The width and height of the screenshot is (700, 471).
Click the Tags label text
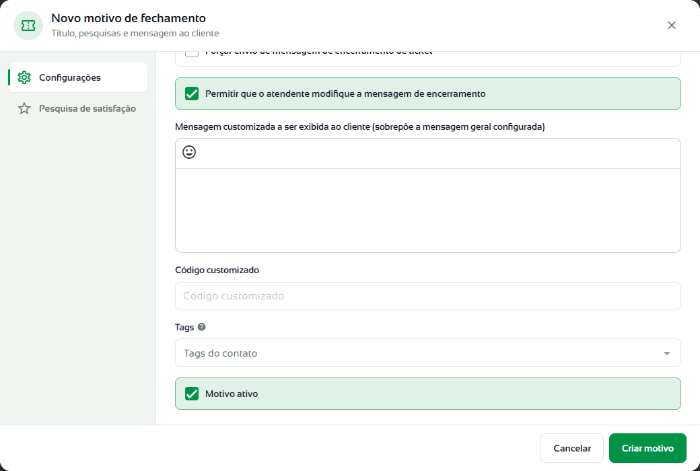[184, 327]
